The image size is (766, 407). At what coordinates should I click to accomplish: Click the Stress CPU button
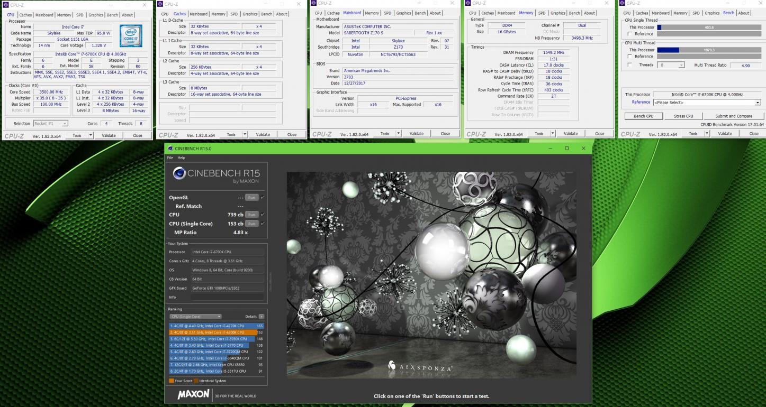(x=683, y=116)
